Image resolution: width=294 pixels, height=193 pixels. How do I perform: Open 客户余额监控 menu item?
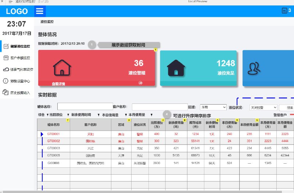tap(20, 58)
